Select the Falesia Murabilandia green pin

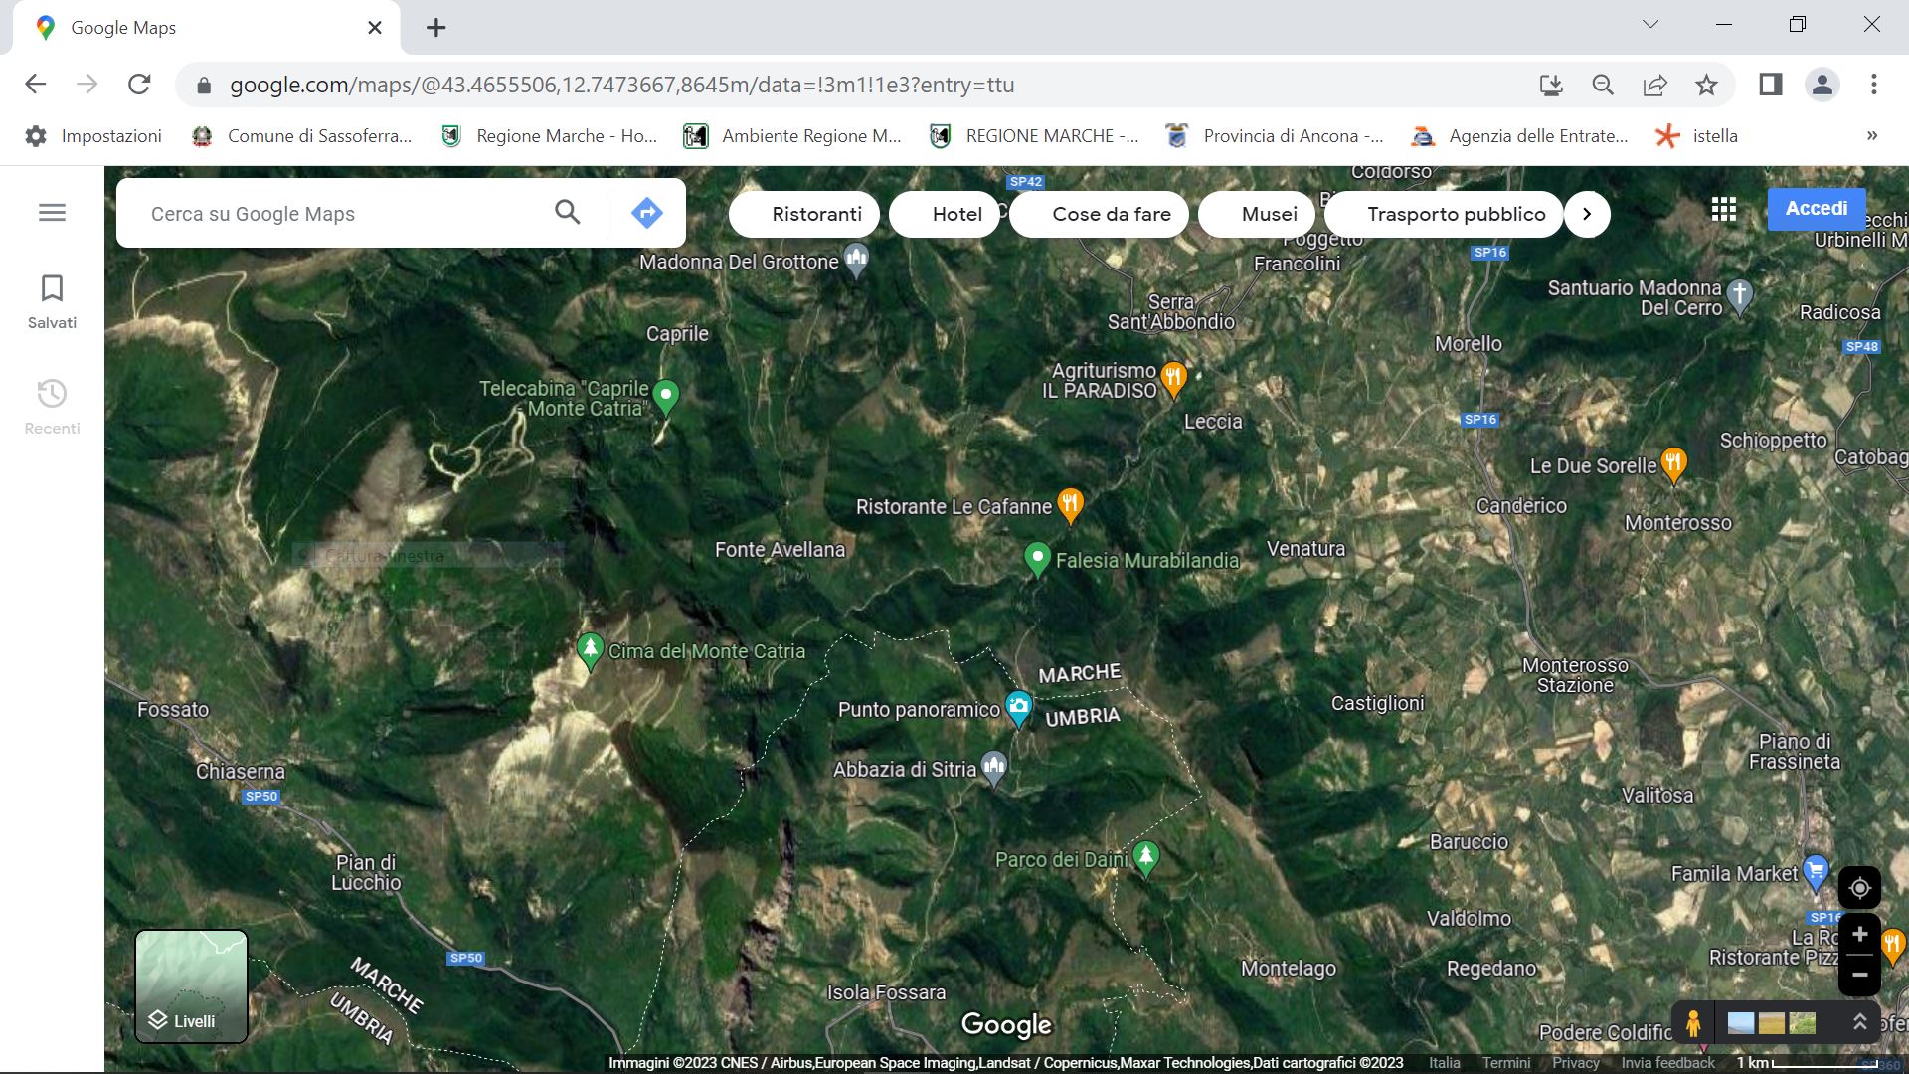[1037, 558]
